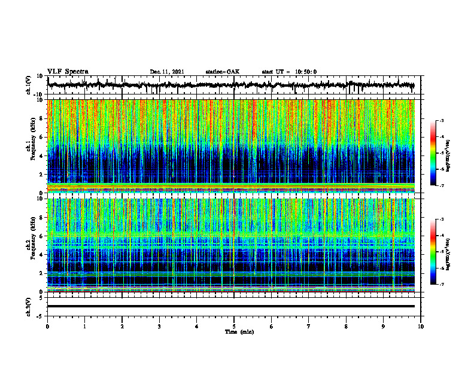Click the "4" kHz tick of ch.2 spectrogram
The width and height of the screenshot is (474, 366).
(42, 255)
